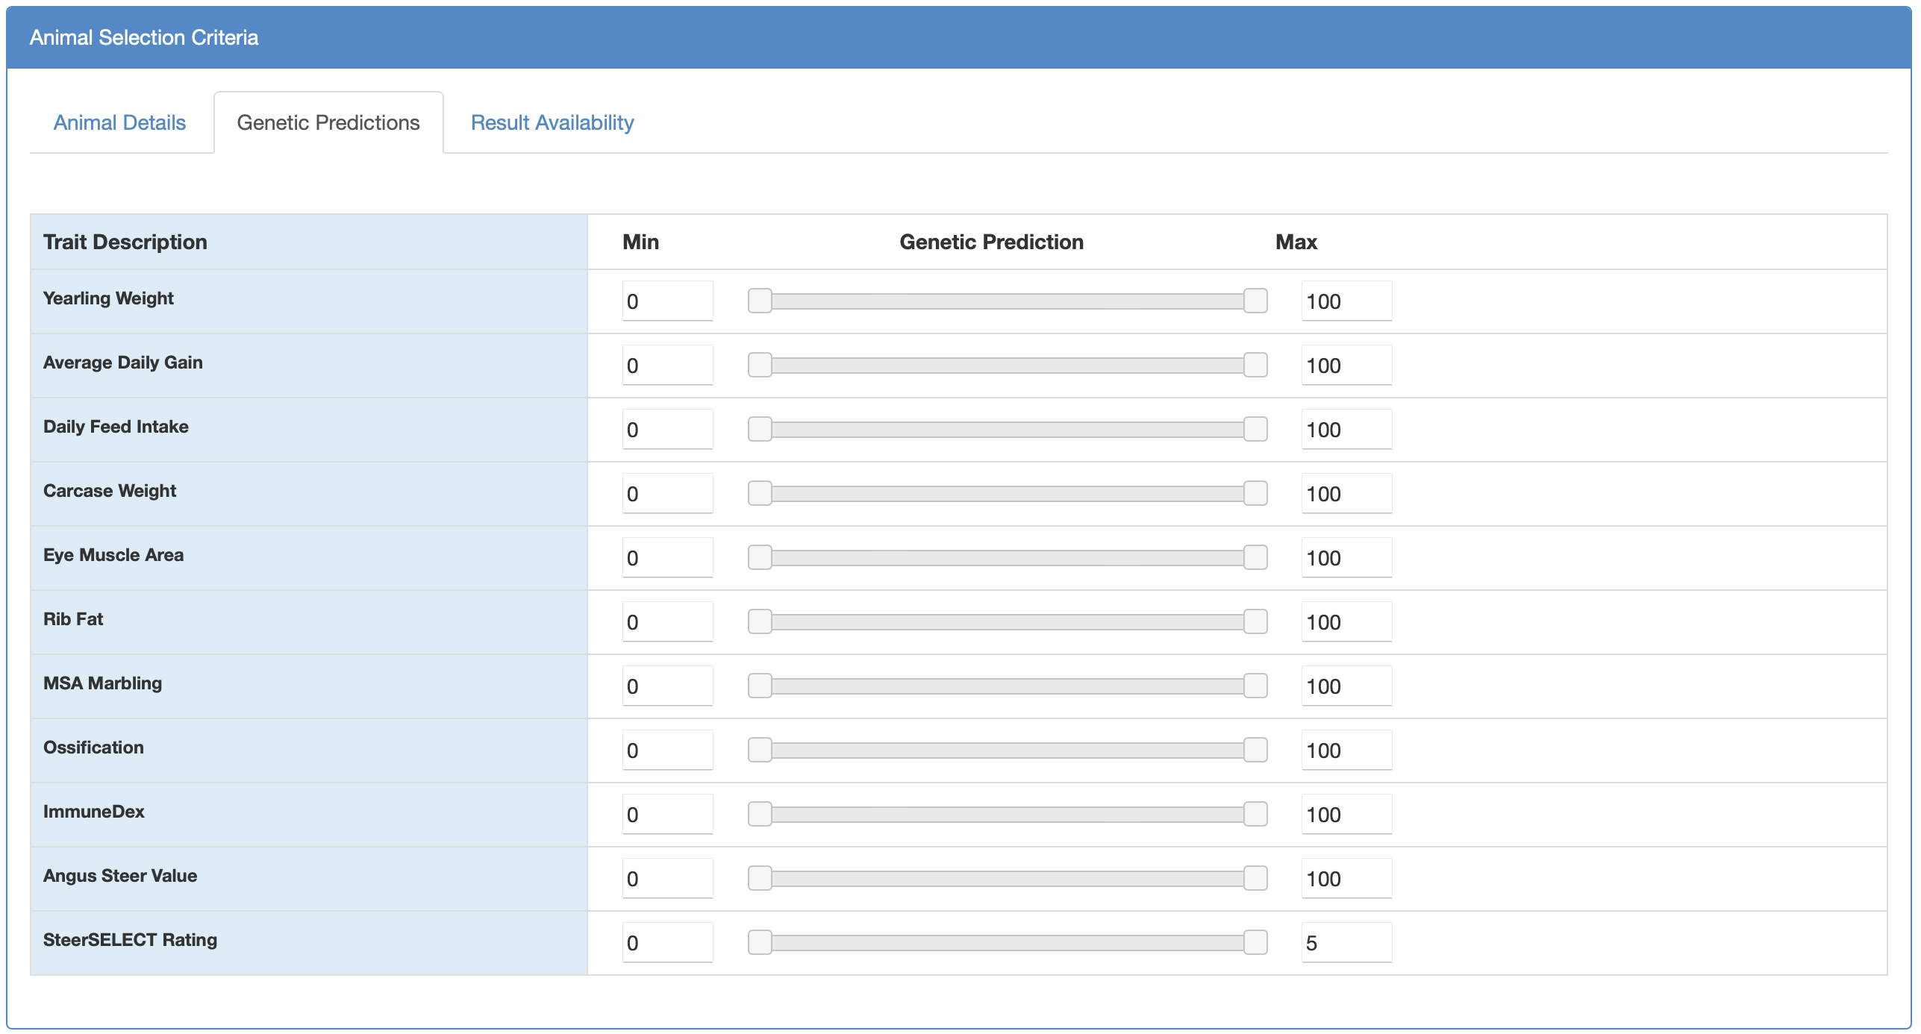Click the right slider handle for Average Daily Gain

coord(1255,365)
